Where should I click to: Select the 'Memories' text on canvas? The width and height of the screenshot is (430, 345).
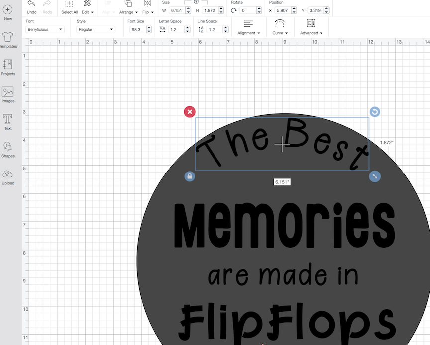[284, 225]
